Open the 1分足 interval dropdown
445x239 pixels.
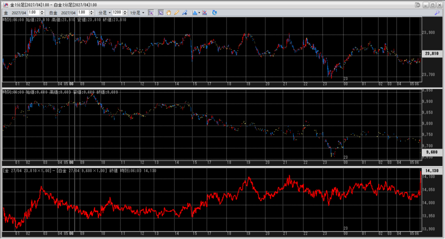pos(137,13)
